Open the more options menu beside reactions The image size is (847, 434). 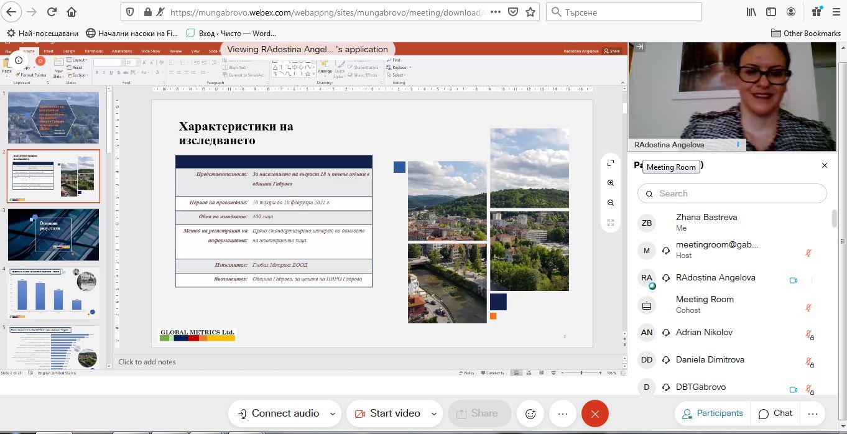563,413
